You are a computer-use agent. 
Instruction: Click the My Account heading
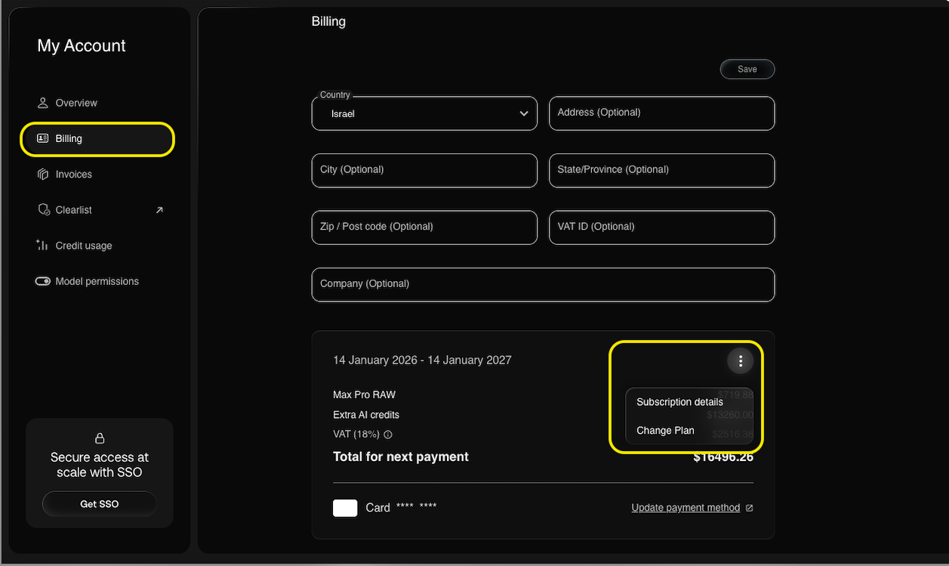pyautogui.click(x=82, y=46)
